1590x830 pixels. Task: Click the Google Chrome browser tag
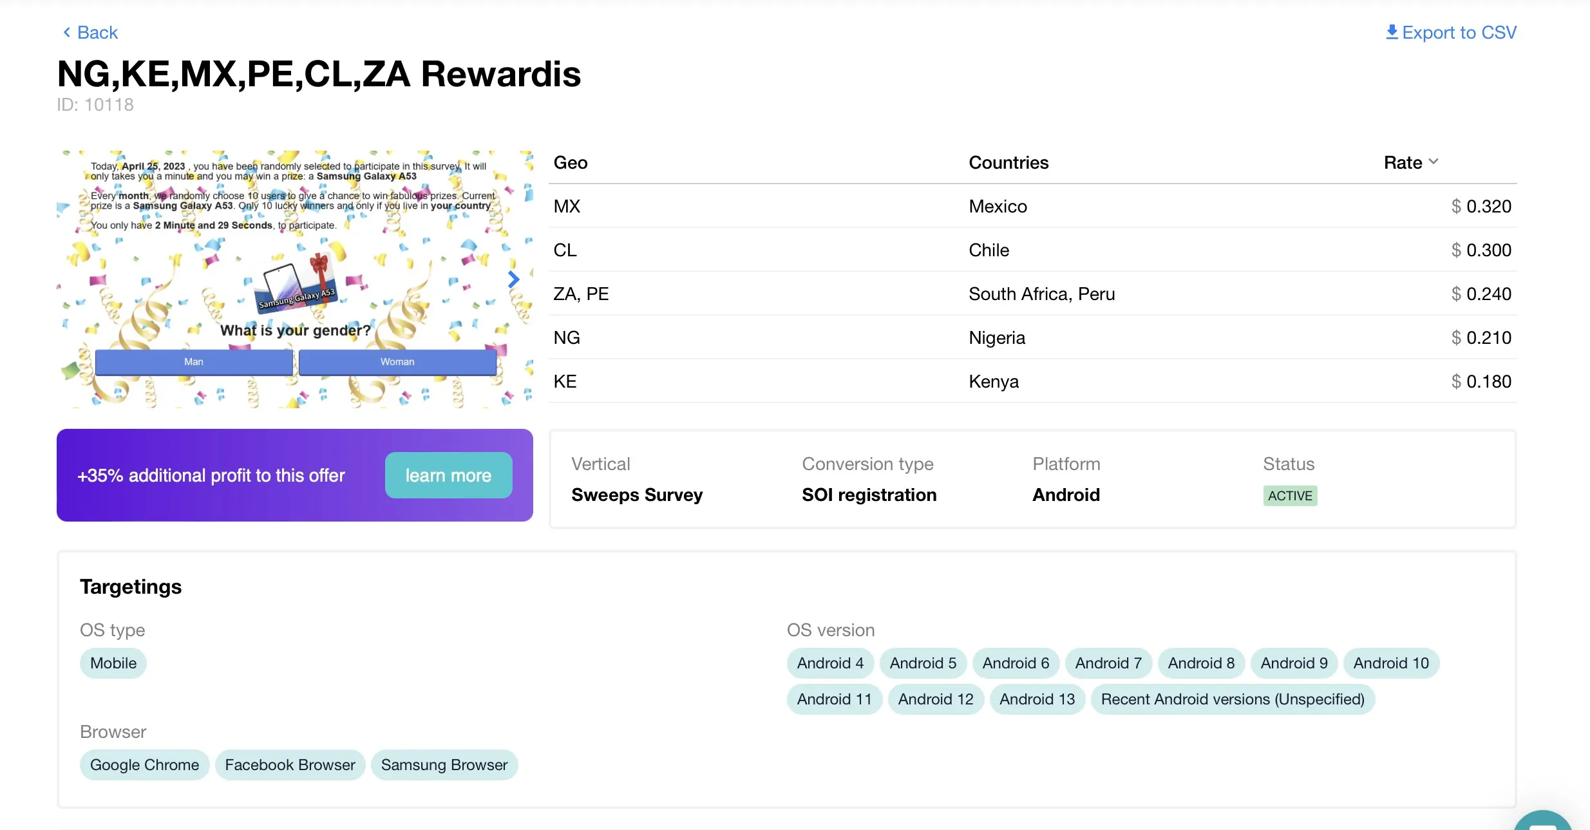coord(144,764)
